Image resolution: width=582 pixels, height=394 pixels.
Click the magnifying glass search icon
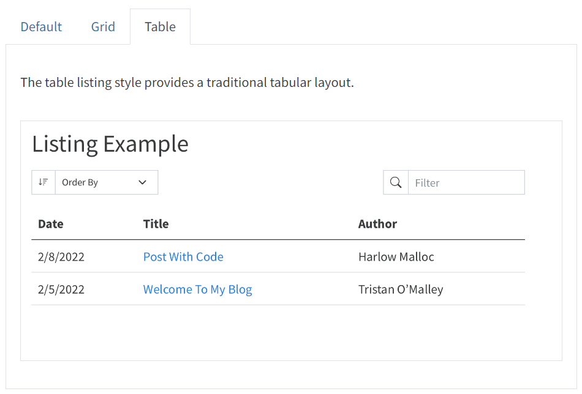click(x=396, y=182)
